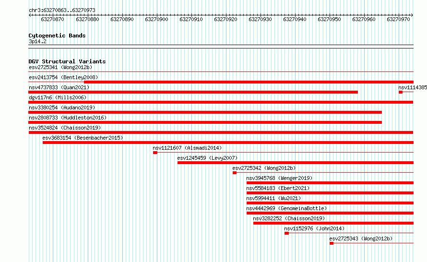Open variant nsv4442969 (GenomeinaBottle) label

click(x=286, y=208)
